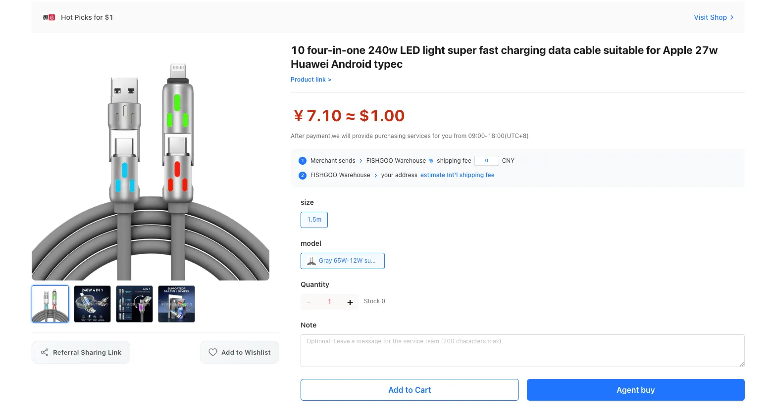
Task: Select the 1.5m size option
Action: tap(314, 220)
